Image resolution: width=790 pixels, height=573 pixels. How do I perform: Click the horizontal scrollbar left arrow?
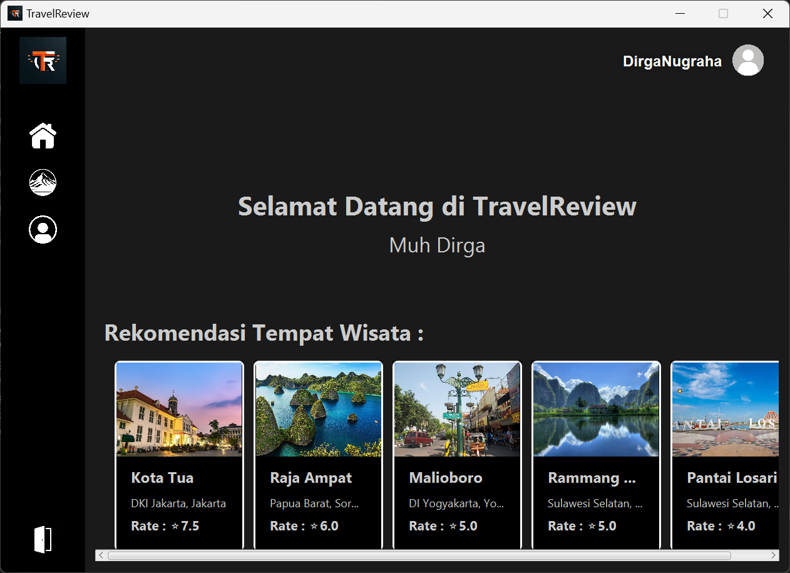coord(100,555)
